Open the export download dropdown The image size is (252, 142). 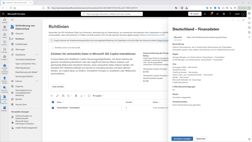[x=83, y=96]
